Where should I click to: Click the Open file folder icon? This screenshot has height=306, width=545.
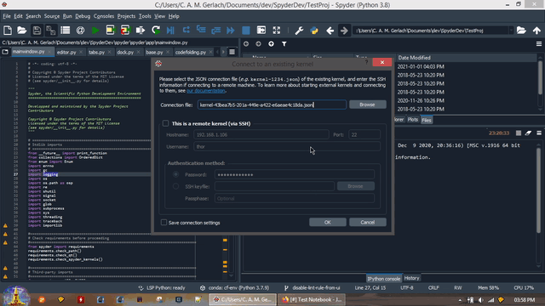(x=22, y=31)
